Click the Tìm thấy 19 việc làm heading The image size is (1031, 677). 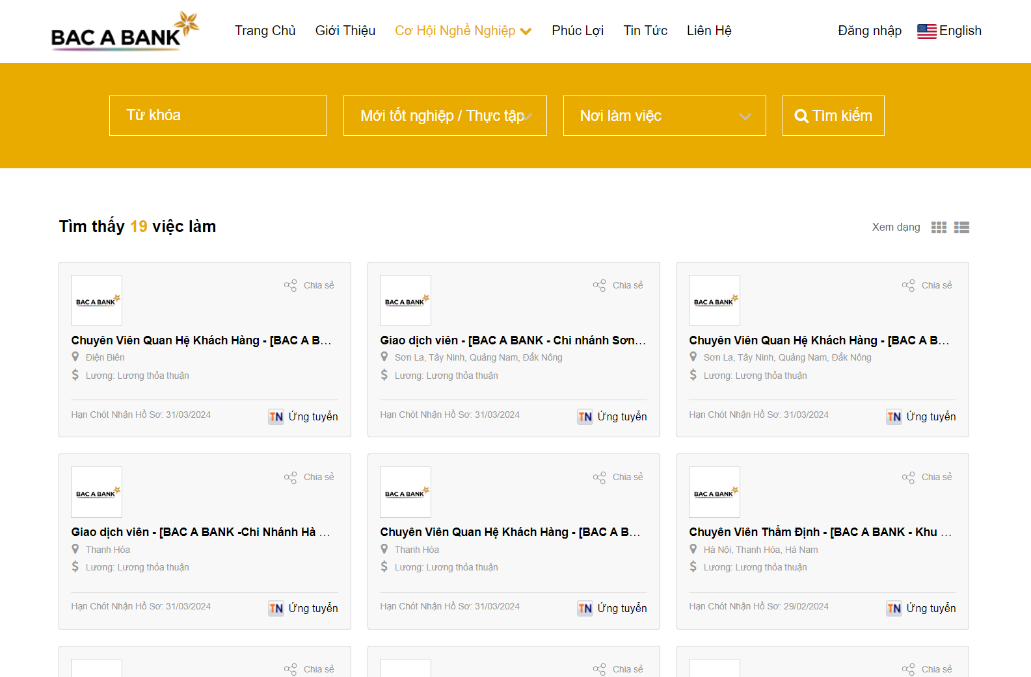[x=137, y=226]
